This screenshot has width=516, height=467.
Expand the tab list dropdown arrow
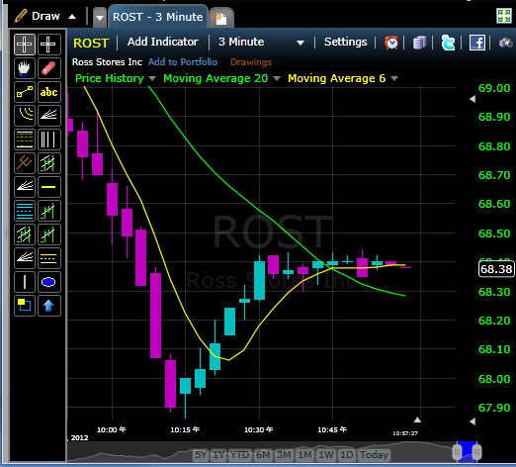pos(100,18)
